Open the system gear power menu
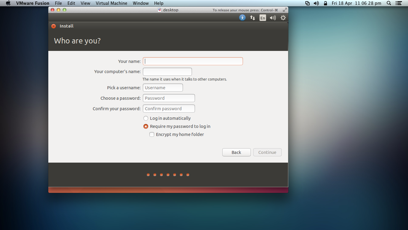The height and width of the screenshot is (230, 408). pyautogui.click(x=283, y=18)
